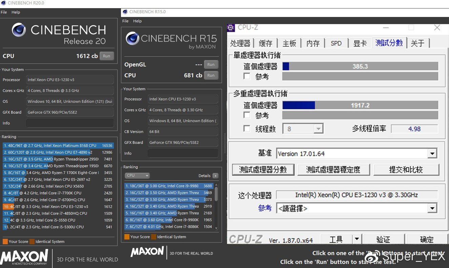Viewport: 449px width, 268px height.
Task: Open the File menu in Cinebench R20
Action: 4,12
